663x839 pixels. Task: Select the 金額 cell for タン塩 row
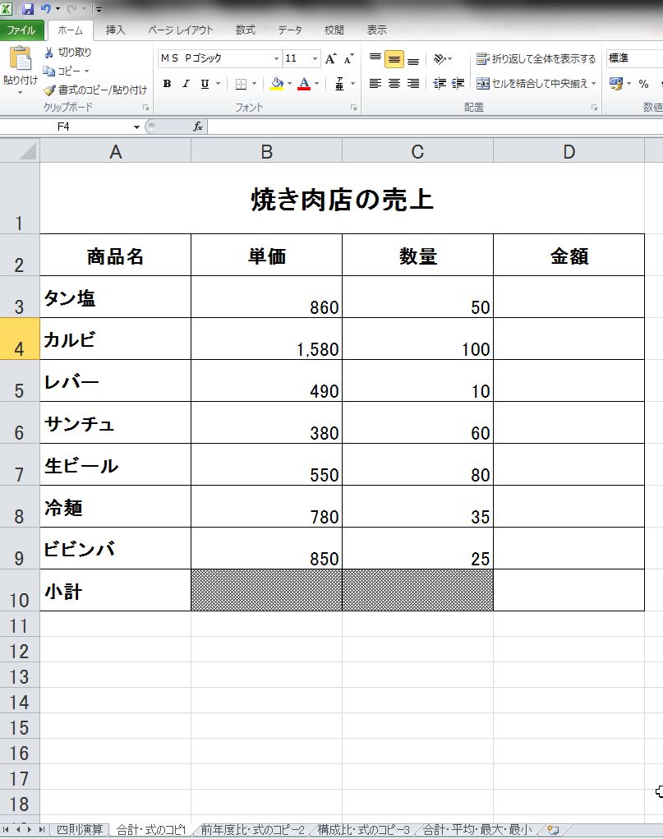pos(569,297)
